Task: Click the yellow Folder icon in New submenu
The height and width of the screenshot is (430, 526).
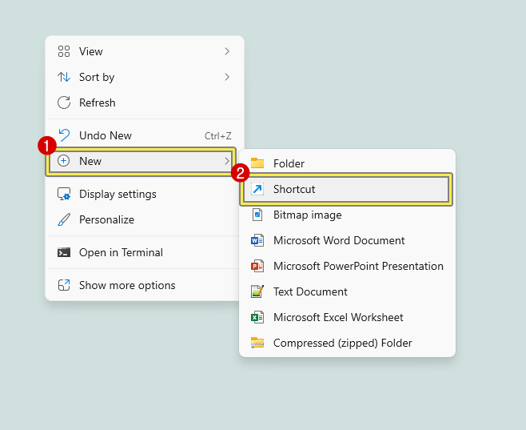Action: 257,163
